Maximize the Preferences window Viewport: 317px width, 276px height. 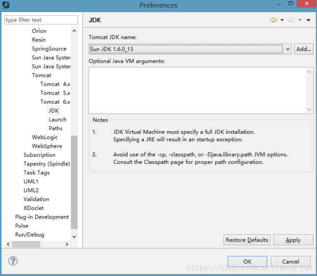[291, 3]
